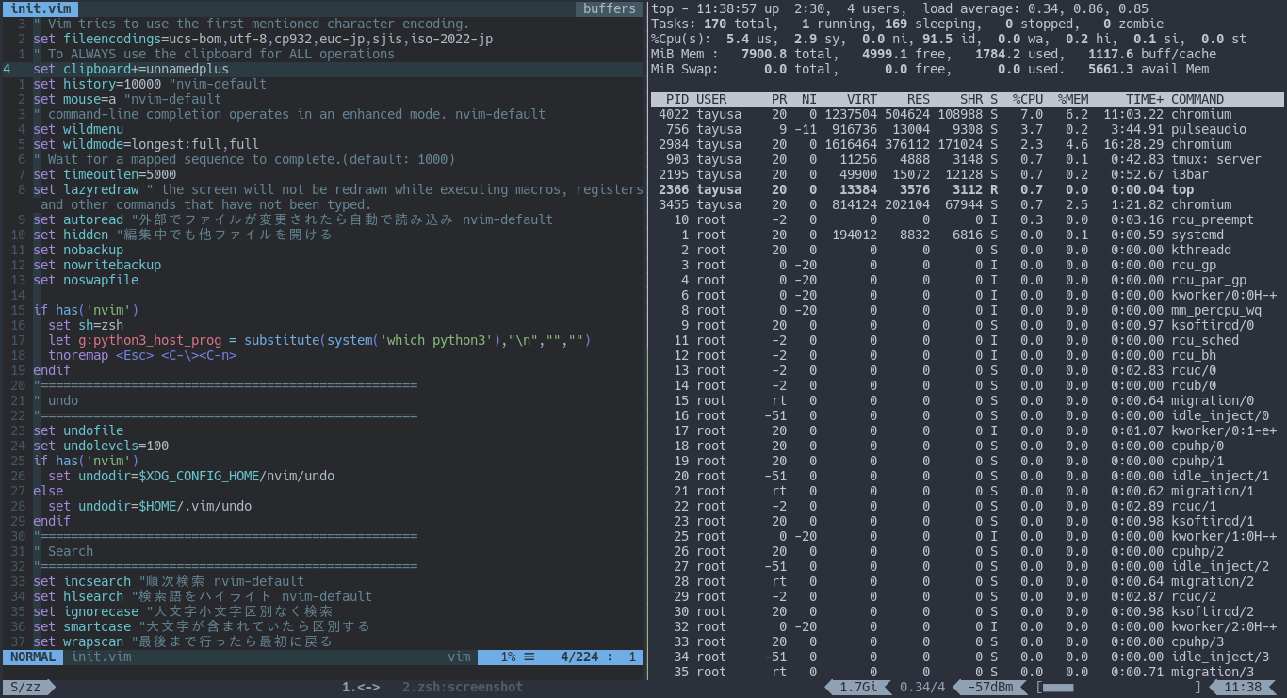
Task: Place cursor on set mouse=a line
Action: [x=127, y=99]
